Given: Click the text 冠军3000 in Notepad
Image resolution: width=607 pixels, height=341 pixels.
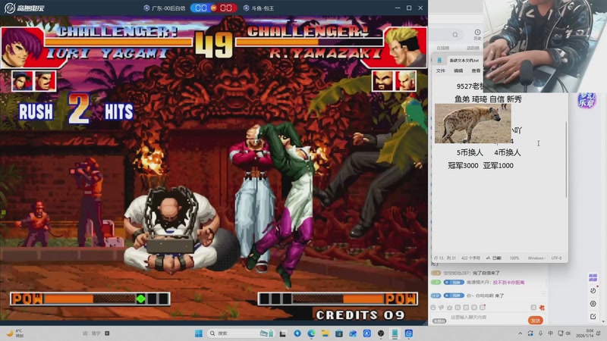Looking at the screenshot, I should click(463, 165).
